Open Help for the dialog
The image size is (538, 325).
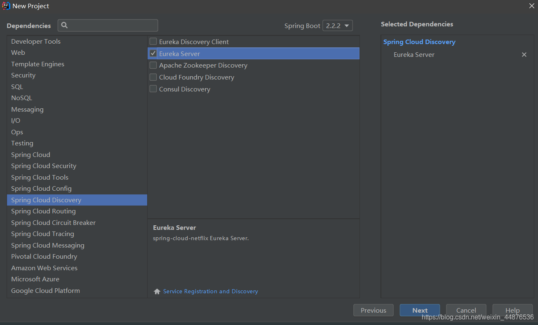(512, 310)
